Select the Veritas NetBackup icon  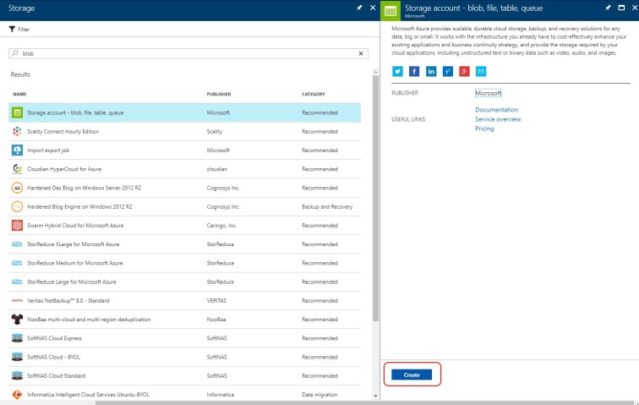(x=17, y=300)
